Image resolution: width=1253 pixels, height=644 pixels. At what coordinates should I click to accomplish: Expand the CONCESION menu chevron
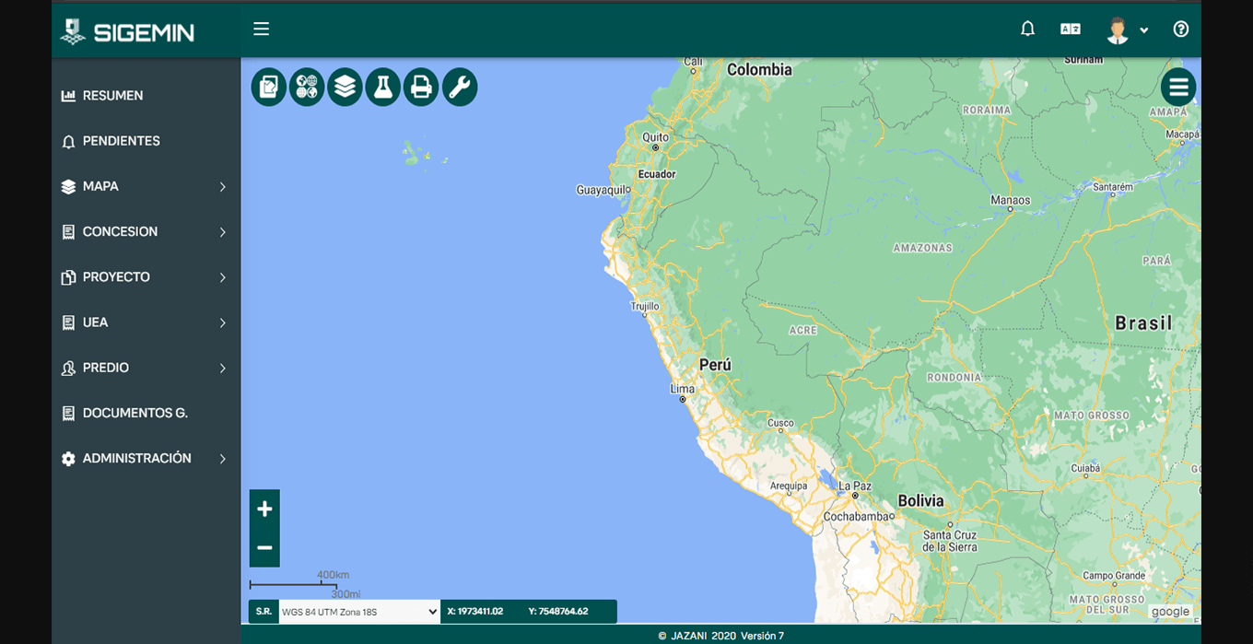[223, 232]
